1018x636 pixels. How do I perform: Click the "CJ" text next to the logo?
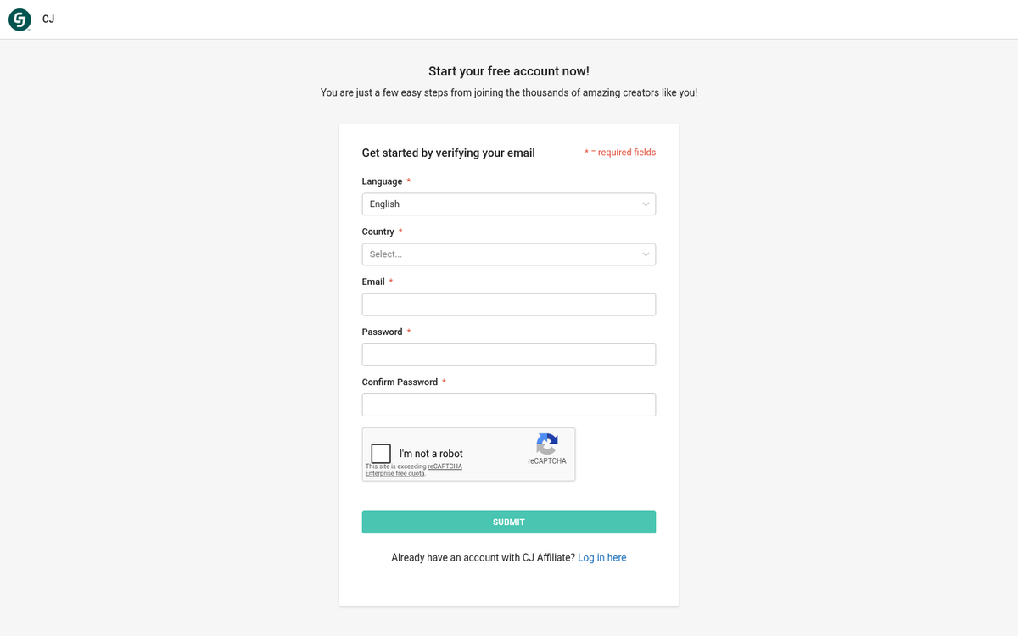(48, 19)
